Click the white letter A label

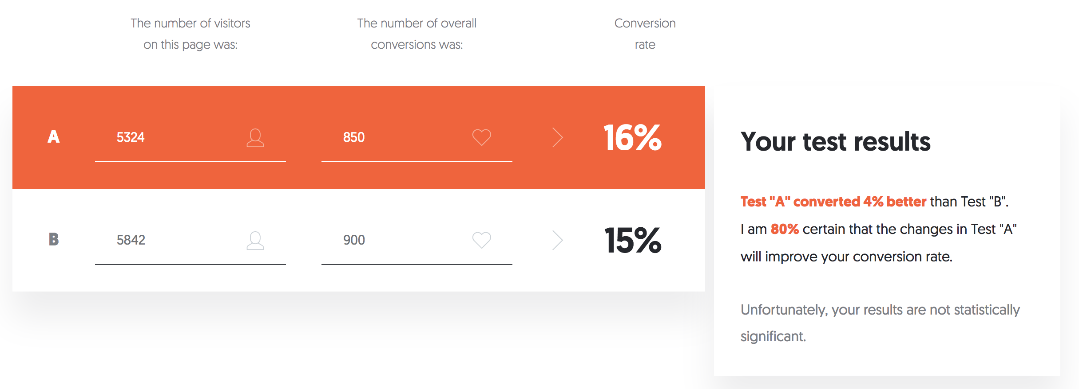coord(54,137)
